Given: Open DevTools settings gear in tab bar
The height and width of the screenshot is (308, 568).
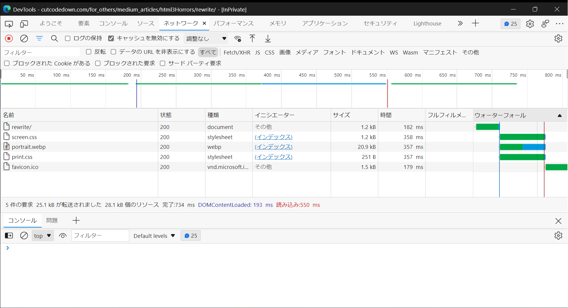Looking at the screenshot, I should click(530, 24).
